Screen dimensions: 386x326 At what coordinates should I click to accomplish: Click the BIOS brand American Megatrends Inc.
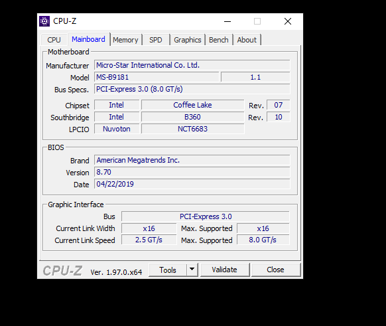click(192, 160)
